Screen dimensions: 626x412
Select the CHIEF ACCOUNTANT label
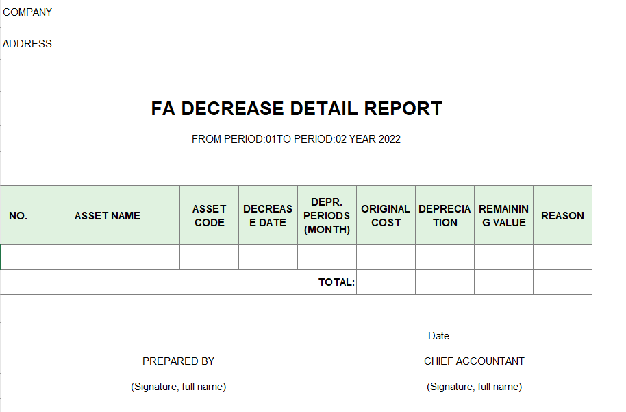pyautogui.click(x=474, y=361)
